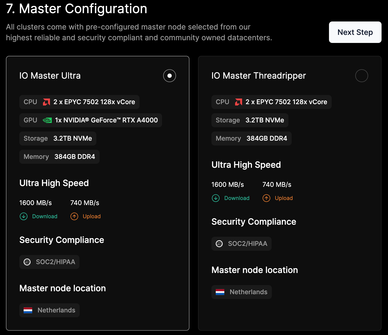Click the 3.2TB NVMe storage chip in Threadripper card

click(250, 120)
